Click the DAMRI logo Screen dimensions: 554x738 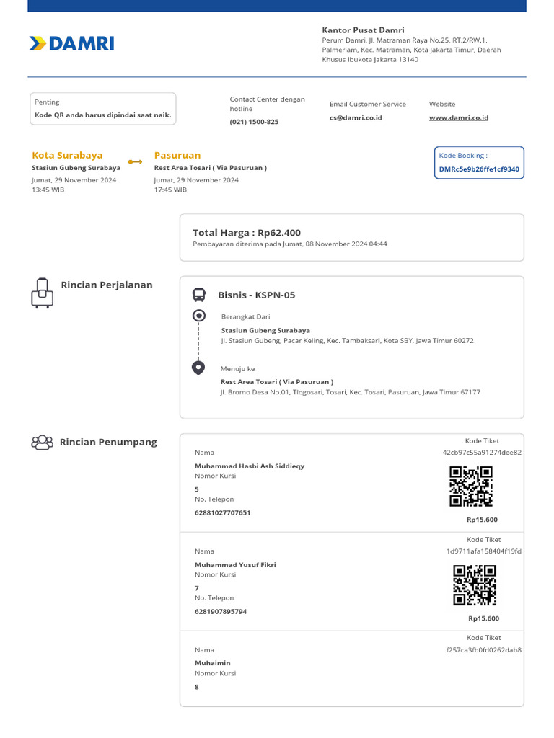click(71, 43)
